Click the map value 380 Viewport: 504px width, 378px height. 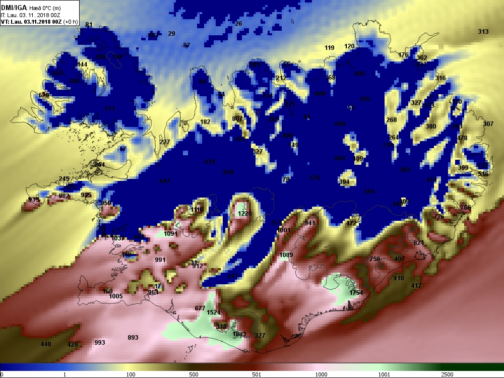431,127
